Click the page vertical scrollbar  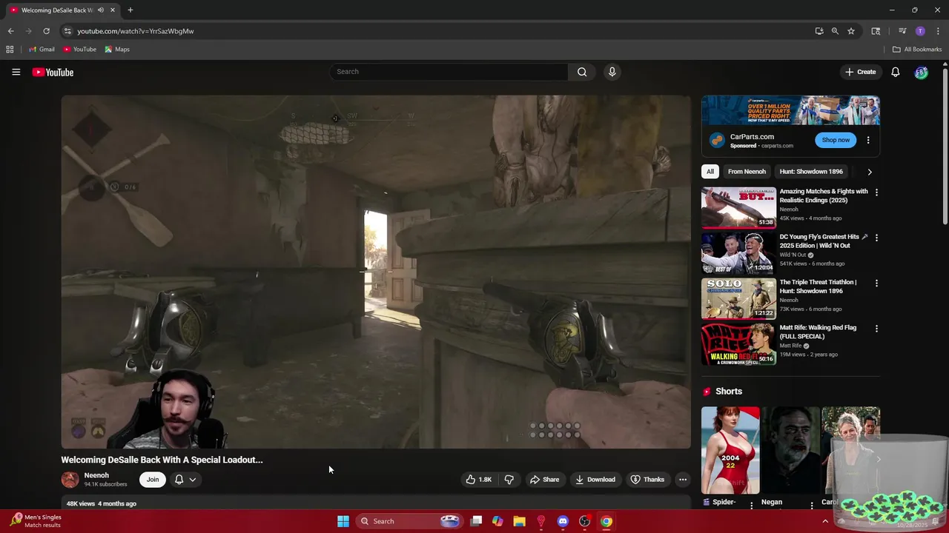coord(945,148)
